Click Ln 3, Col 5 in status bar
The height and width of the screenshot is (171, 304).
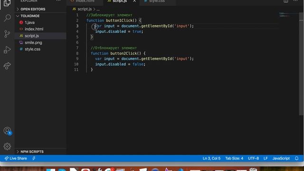click(x=211, y=158)
